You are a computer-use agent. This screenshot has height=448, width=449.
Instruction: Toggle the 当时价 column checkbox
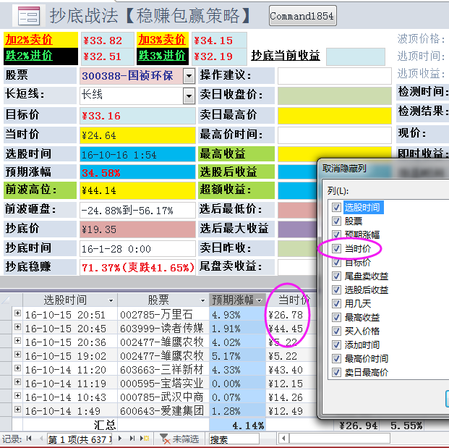point(335,249)
